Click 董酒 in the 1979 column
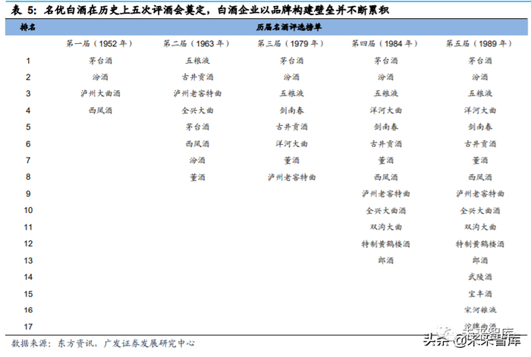The height and width of the screenshot is (357, 531). pyautogui.click(x=291, y=161)
